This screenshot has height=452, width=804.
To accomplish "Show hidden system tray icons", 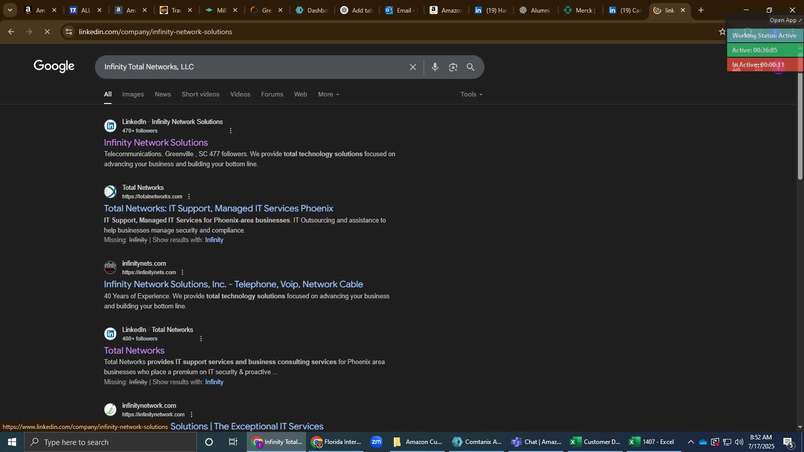I will [x=691, y=442].
